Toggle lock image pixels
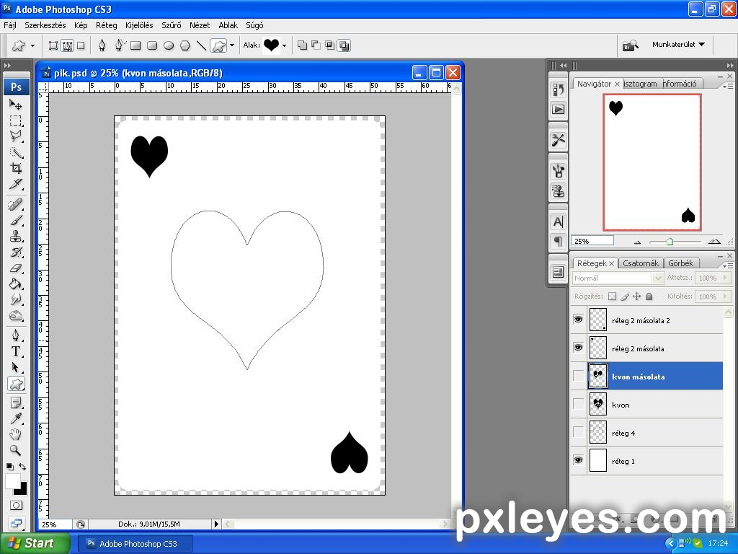Screen dimensions: 738x554 click(625, 296)
